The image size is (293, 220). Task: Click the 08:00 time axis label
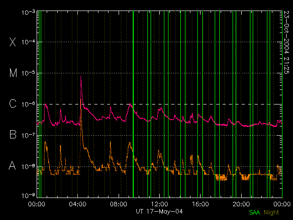pyautogui.click(x=119, y=204)
